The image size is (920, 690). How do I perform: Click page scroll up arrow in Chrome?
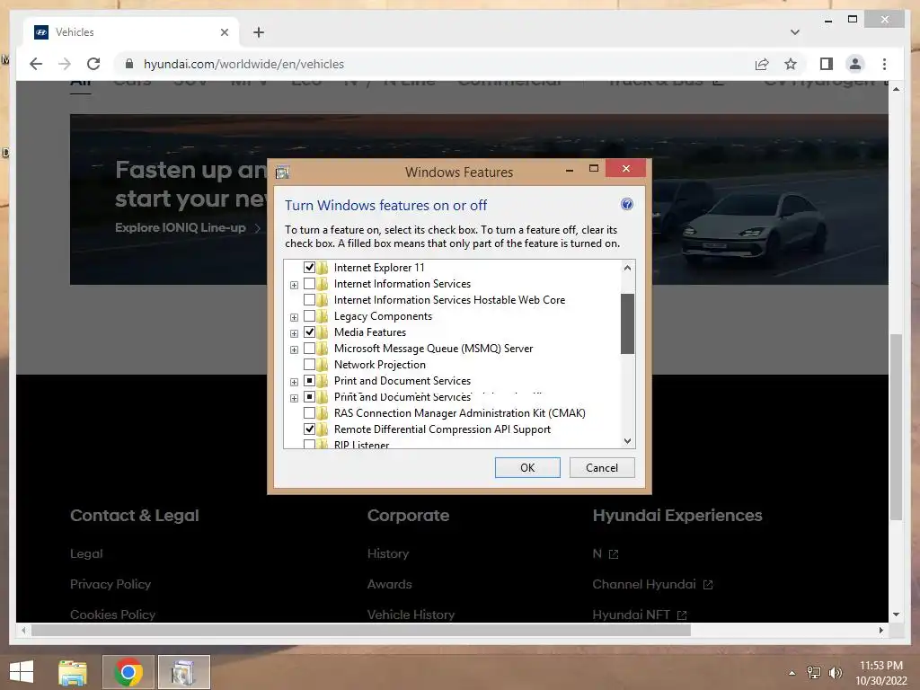896,89
